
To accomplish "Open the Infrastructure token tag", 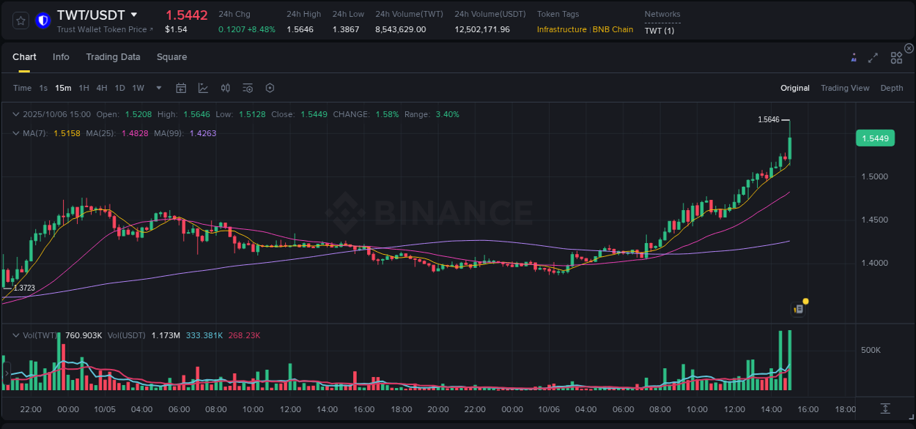I will 559,29.
